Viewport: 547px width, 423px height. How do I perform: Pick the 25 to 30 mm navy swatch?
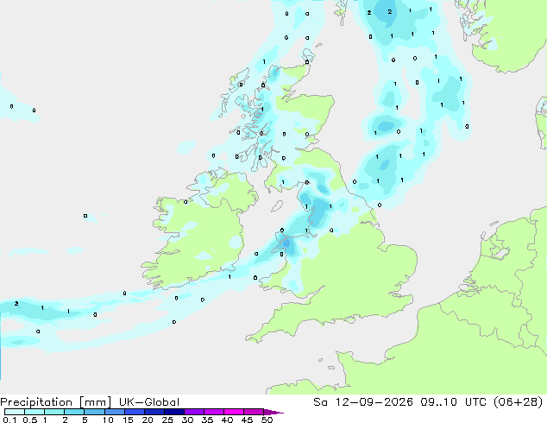click(174, 412)
